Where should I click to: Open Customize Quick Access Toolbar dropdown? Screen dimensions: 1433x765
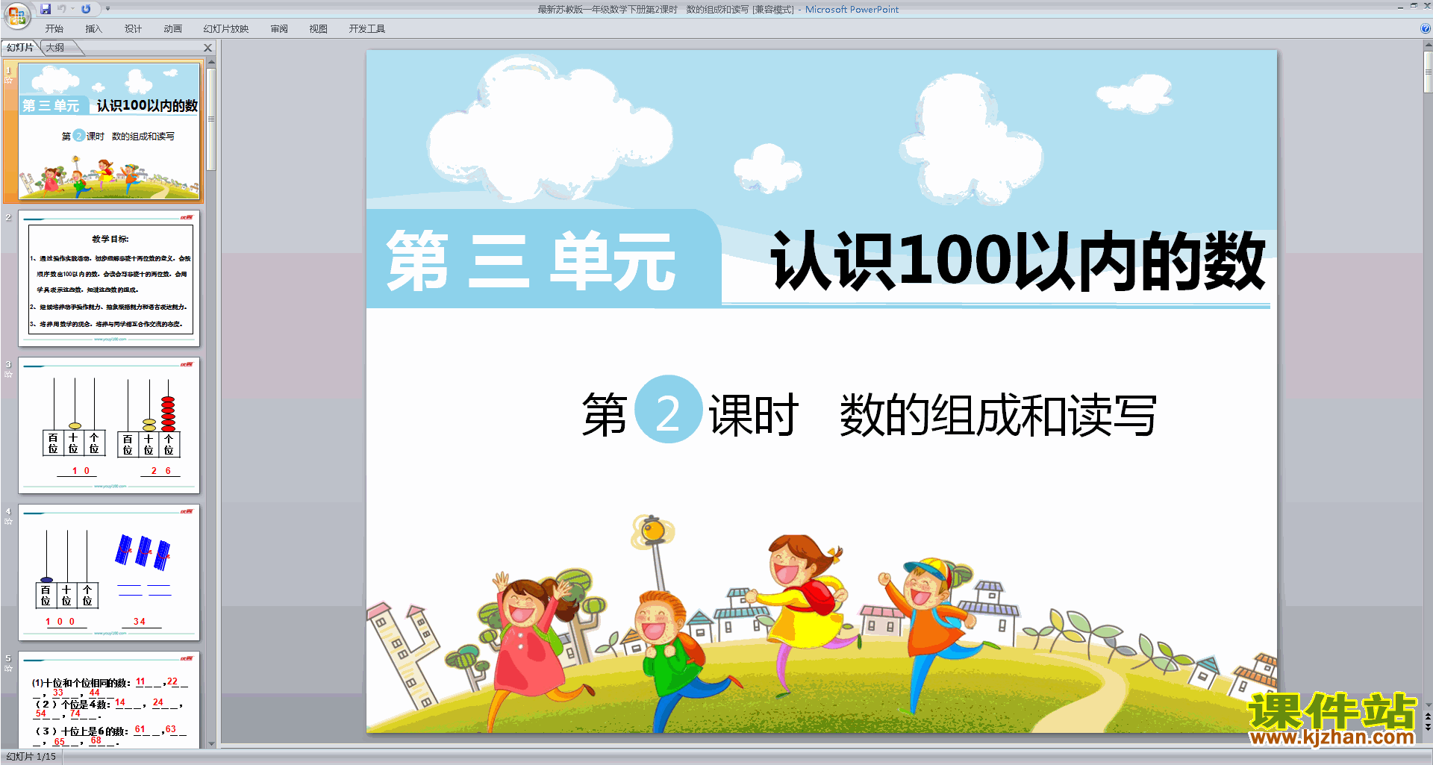[x=107, y=9]
